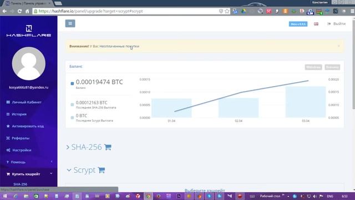This screenshot has width=355, height=200.
Task: Click the referral icon beside Рефералы
Action: point(8,138)
